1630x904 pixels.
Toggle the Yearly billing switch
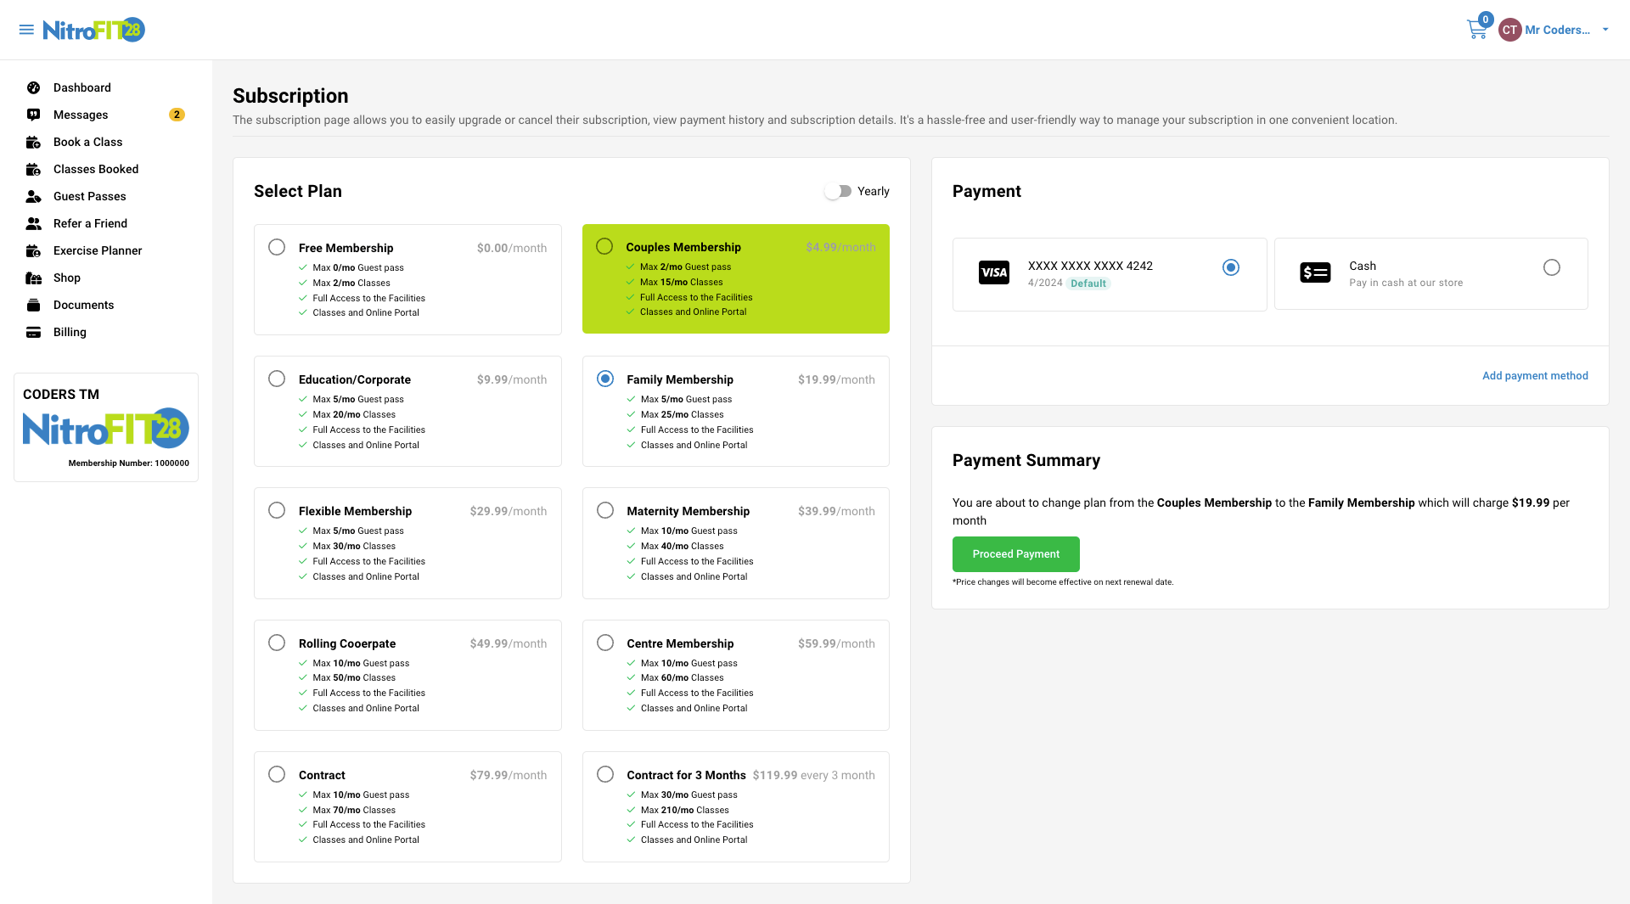click(x=838, y=191)
